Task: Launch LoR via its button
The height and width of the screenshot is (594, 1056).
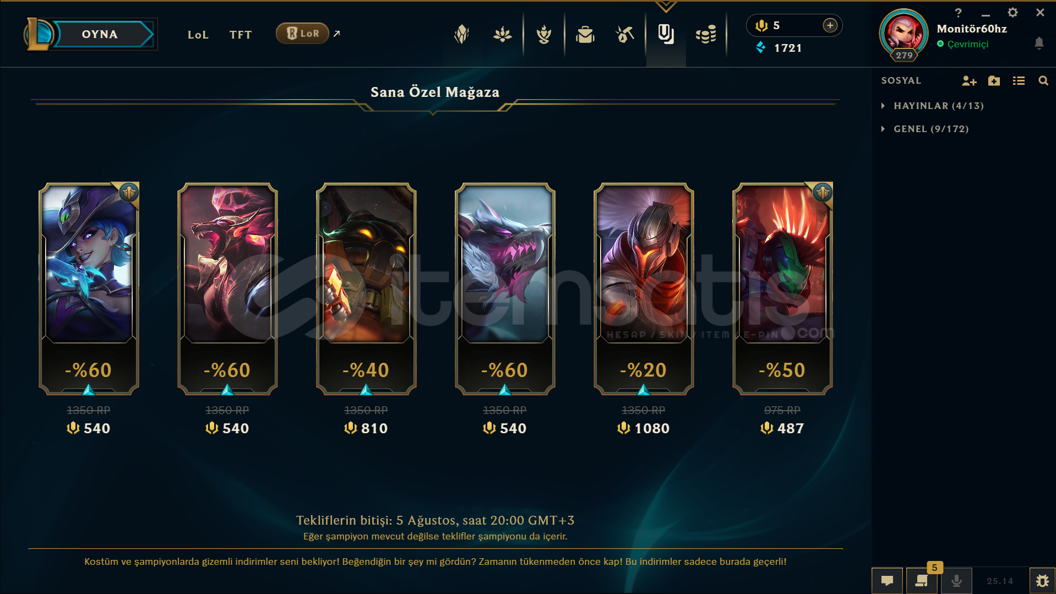Action: pos(302,34)
